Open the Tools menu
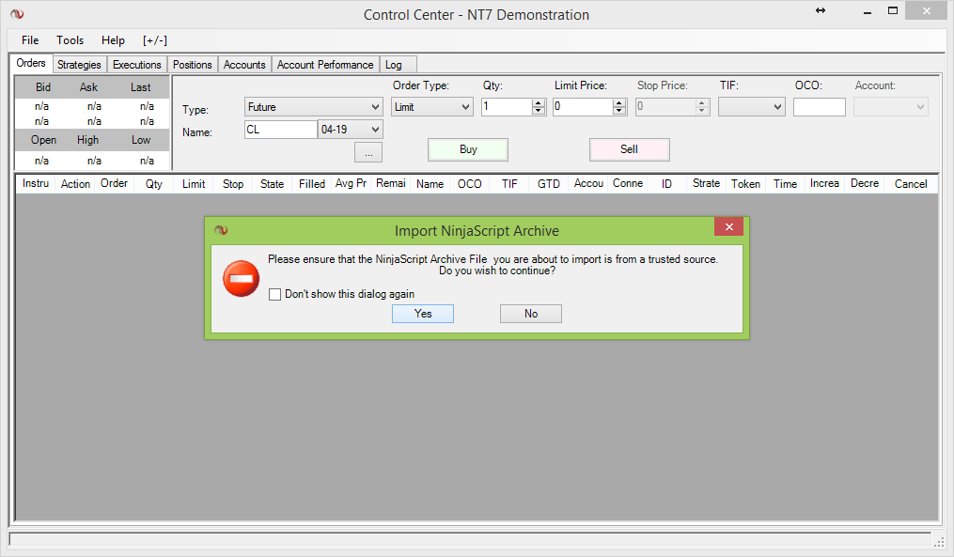Image resolution: width=954 pixels, height=557 pixels. coord(70,40)
